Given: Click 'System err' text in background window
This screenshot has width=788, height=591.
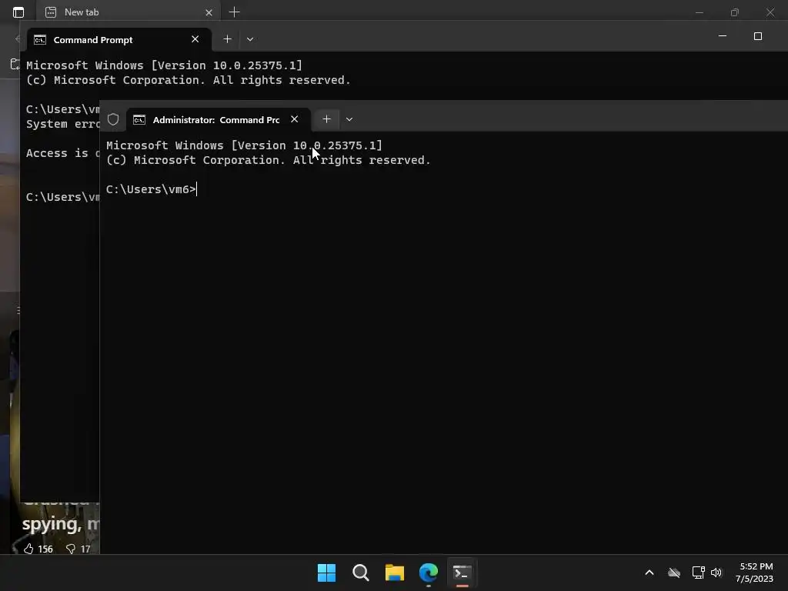Looking at the screenshot, I should click(x=63, y=124).
